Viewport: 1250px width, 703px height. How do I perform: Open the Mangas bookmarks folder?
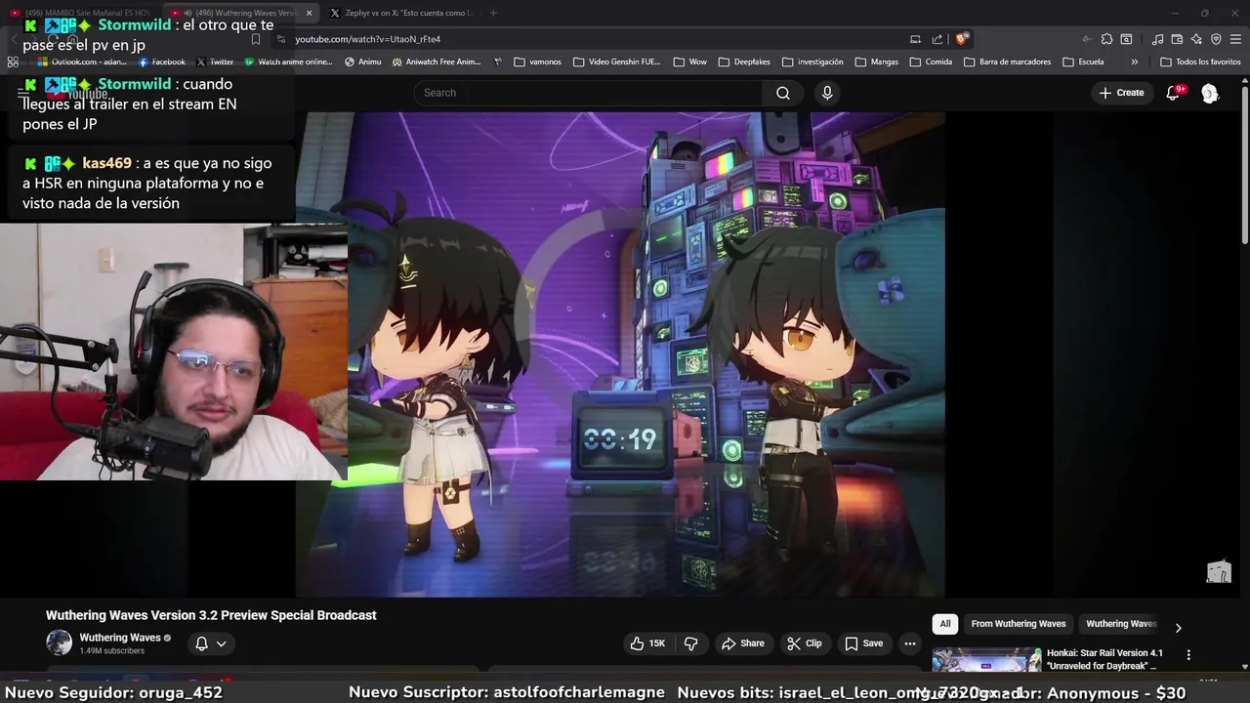click(x=876, y=62)
